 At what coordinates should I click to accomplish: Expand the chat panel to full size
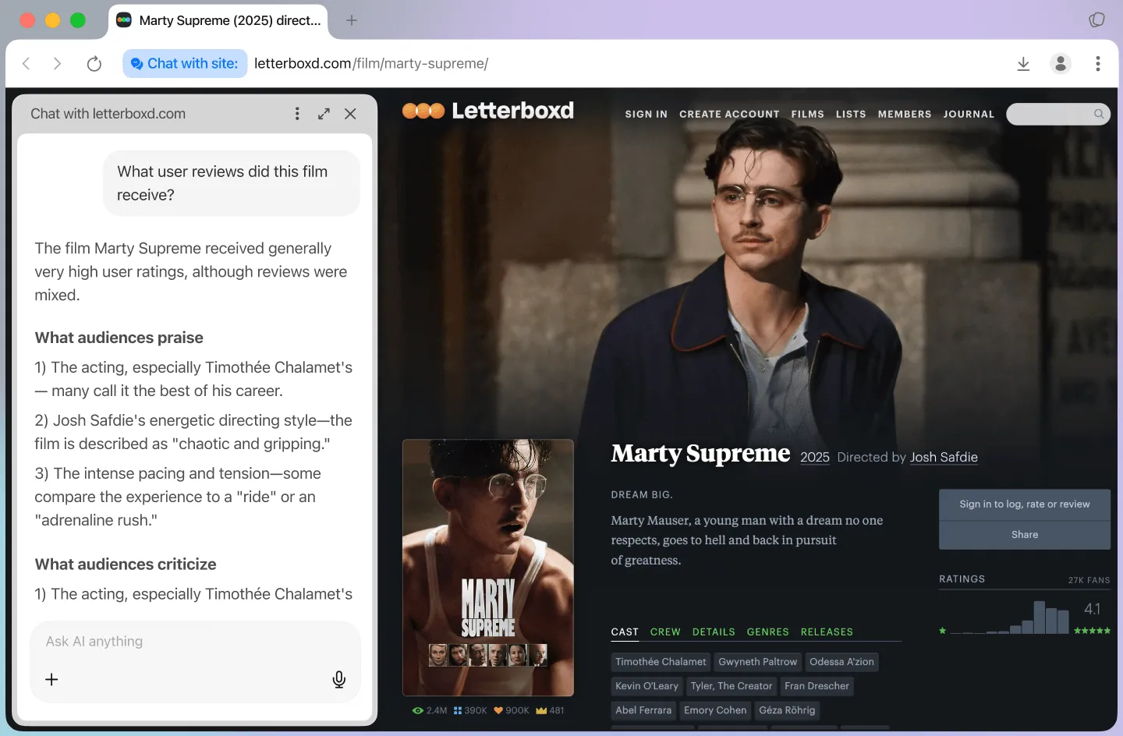(x=324, y=114)
